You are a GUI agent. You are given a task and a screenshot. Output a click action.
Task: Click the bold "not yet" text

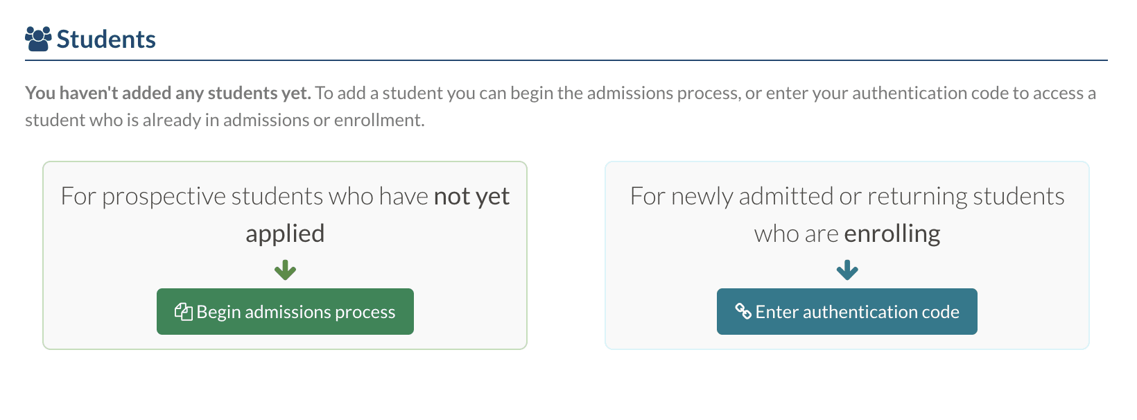pos(471,196)
